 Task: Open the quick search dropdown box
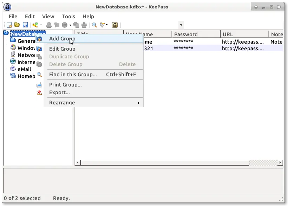tap(181, 25)
